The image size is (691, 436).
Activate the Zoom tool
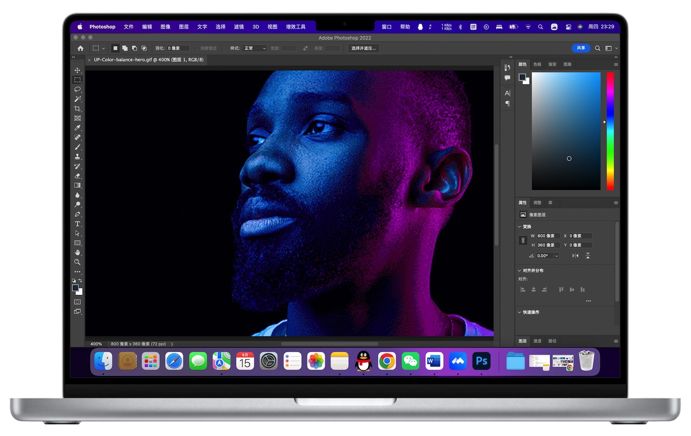[x=77, y=262]
